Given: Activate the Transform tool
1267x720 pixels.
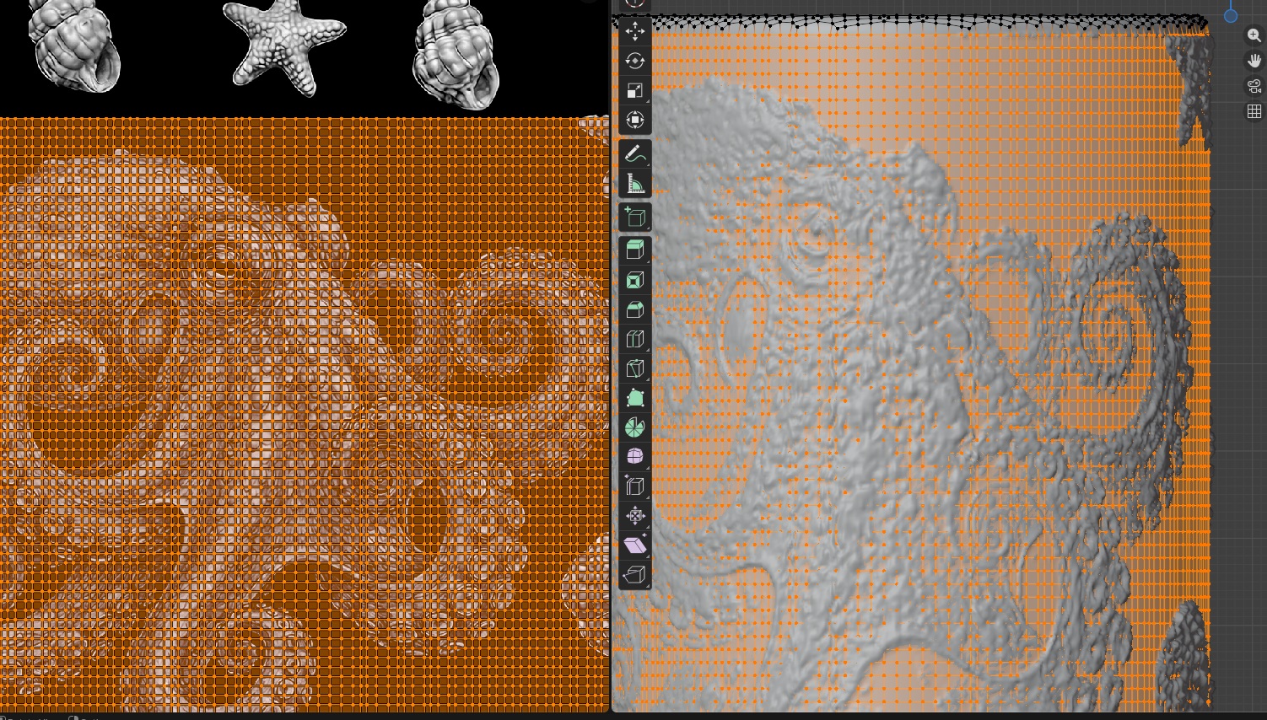Looking at the screenshot, I should (634, 120).
